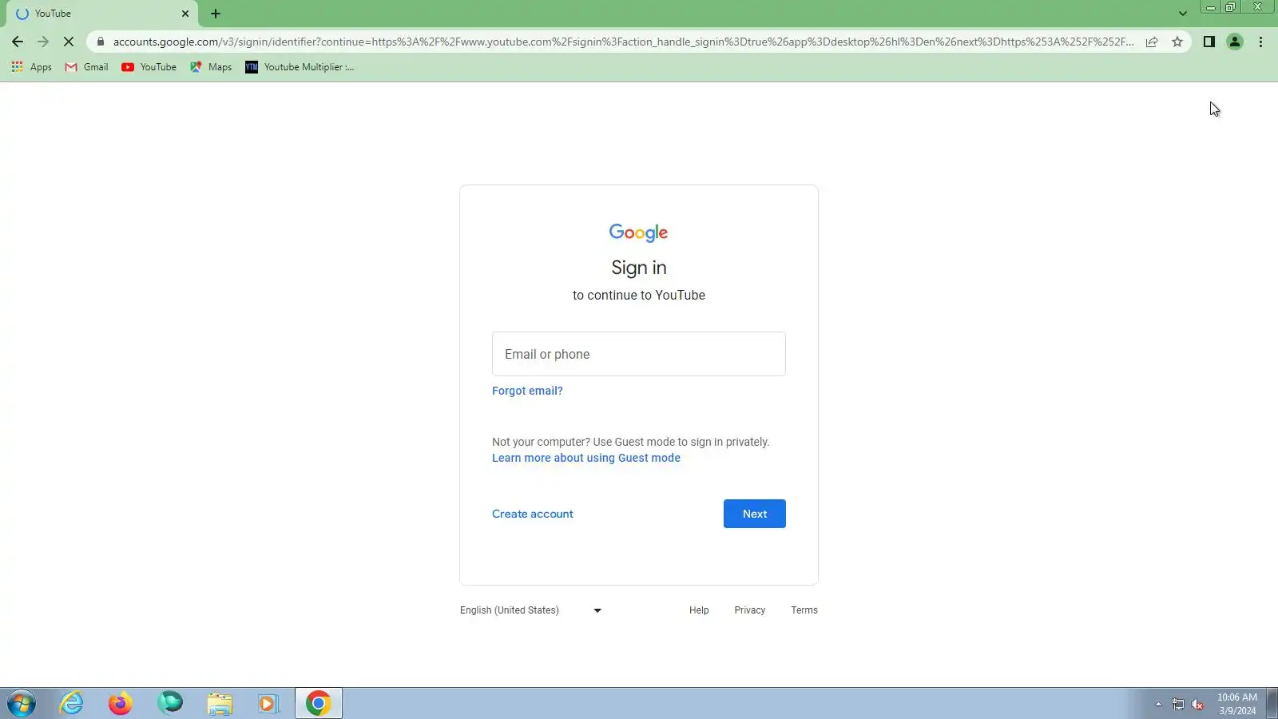Open the media player taskbar icon
Viewport: 1278px width, 719px height.
(x=268, y=704)
